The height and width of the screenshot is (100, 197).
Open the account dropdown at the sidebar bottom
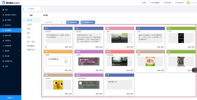coord(11,98)
